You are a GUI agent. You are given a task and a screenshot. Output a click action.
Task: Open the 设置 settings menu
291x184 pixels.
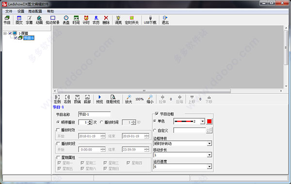[21, 12]
